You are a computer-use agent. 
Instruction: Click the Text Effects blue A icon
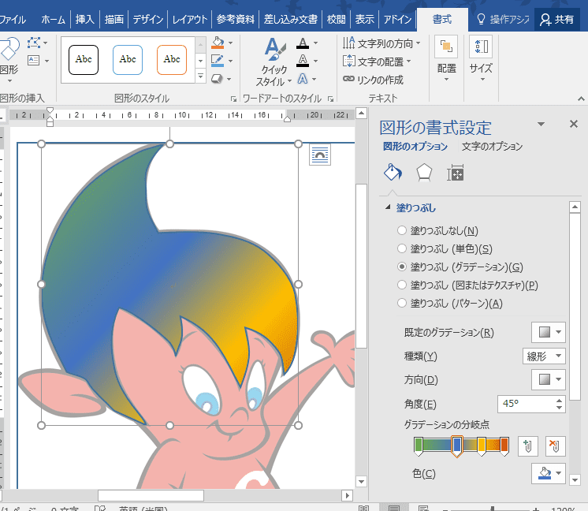[x=303, y=79]
